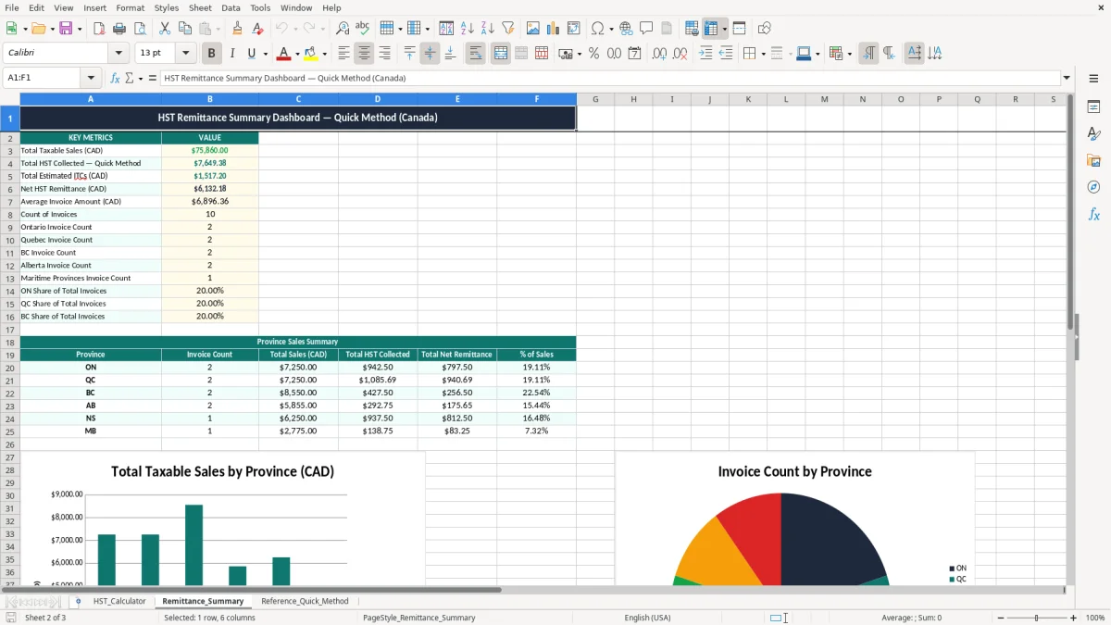Open the Borders dropdown arrow

(x=765, y=54)
